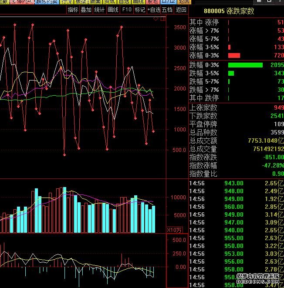Image resolution: width=284 pixels, height=288 pixels.
Task: Open F10 company info button
Action: click(127, 10)
